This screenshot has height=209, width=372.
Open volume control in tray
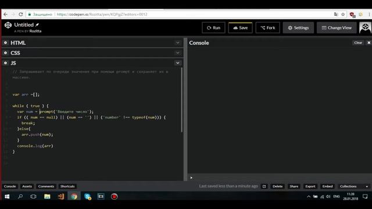(x=328, y=196)
